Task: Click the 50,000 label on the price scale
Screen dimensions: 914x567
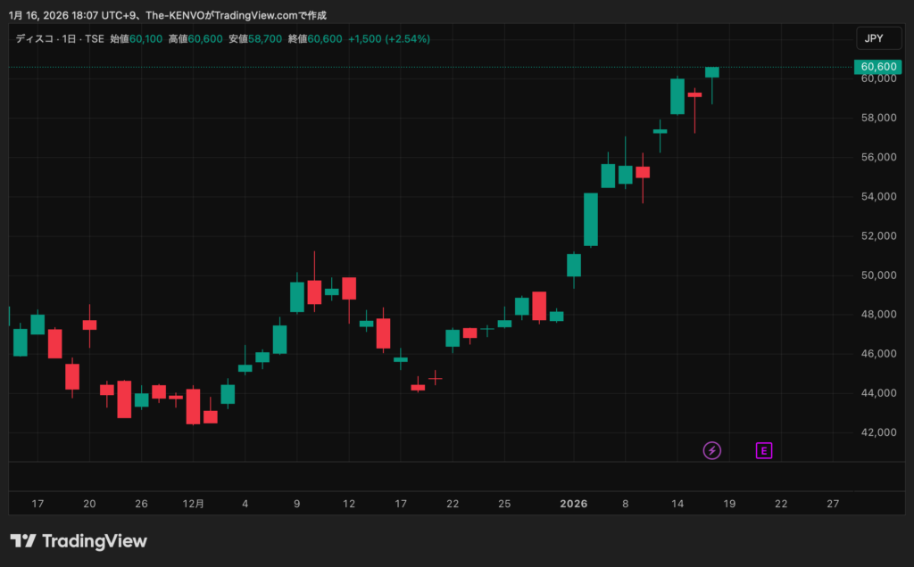Action: (877, 275)
